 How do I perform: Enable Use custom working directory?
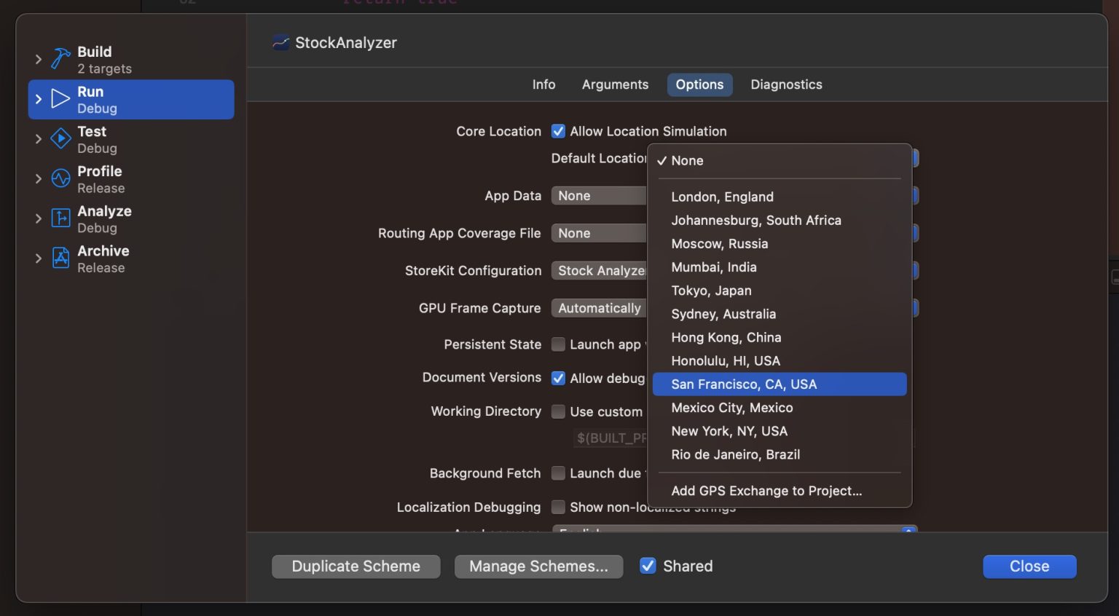[x=558, y=411]
